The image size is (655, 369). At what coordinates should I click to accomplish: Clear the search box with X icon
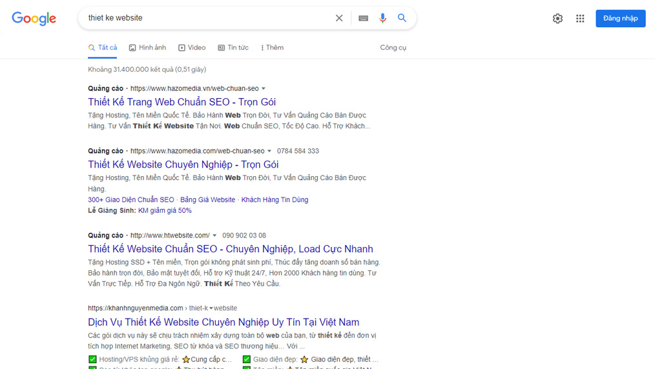coord(339,18)
